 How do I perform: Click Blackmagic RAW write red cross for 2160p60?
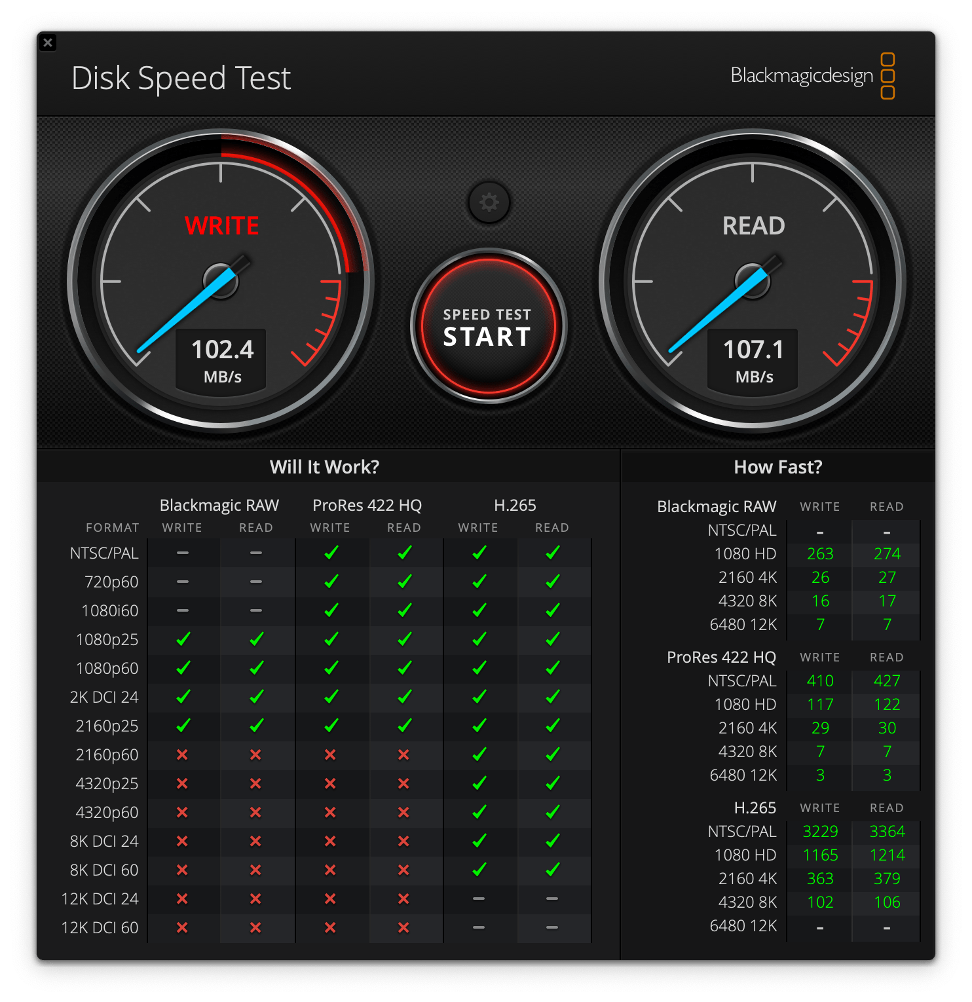point(183,754)
